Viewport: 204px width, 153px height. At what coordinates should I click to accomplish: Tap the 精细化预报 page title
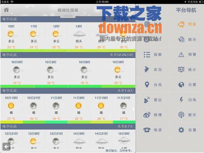tap(68, 10)
